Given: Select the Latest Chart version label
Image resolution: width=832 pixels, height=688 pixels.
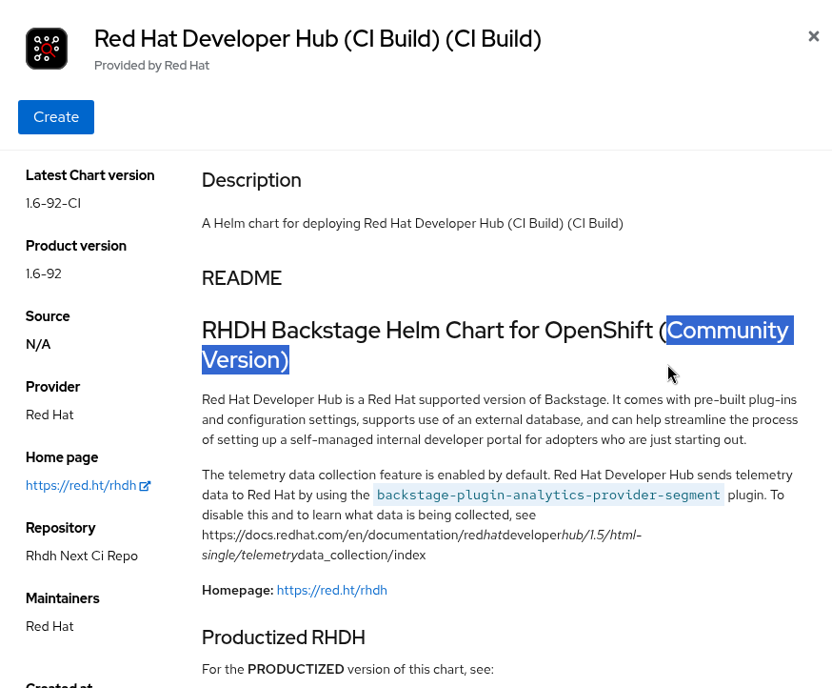Looking at the screenshot, I should (89, 175).
